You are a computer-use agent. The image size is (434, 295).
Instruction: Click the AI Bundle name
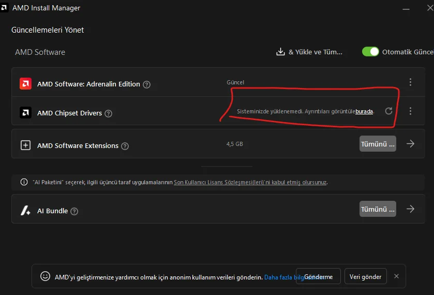tap(53, 211)
